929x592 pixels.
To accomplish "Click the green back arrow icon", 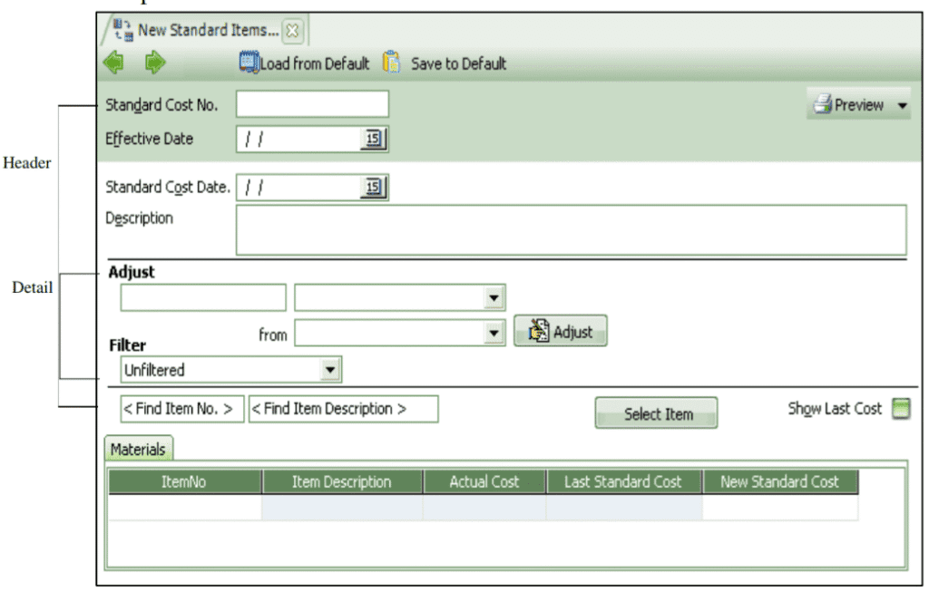I will 114,63.
